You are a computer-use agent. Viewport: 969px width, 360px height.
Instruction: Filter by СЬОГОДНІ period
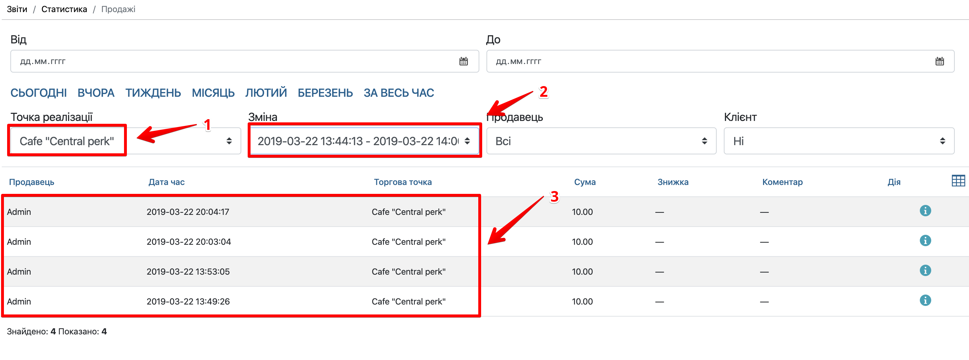pos(38,93)
